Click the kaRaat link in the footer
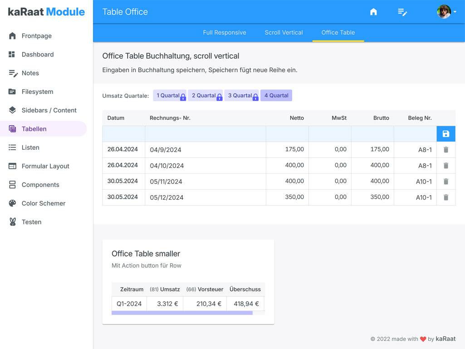Screen dimensions: 465x349 click(x=445, y=339)
